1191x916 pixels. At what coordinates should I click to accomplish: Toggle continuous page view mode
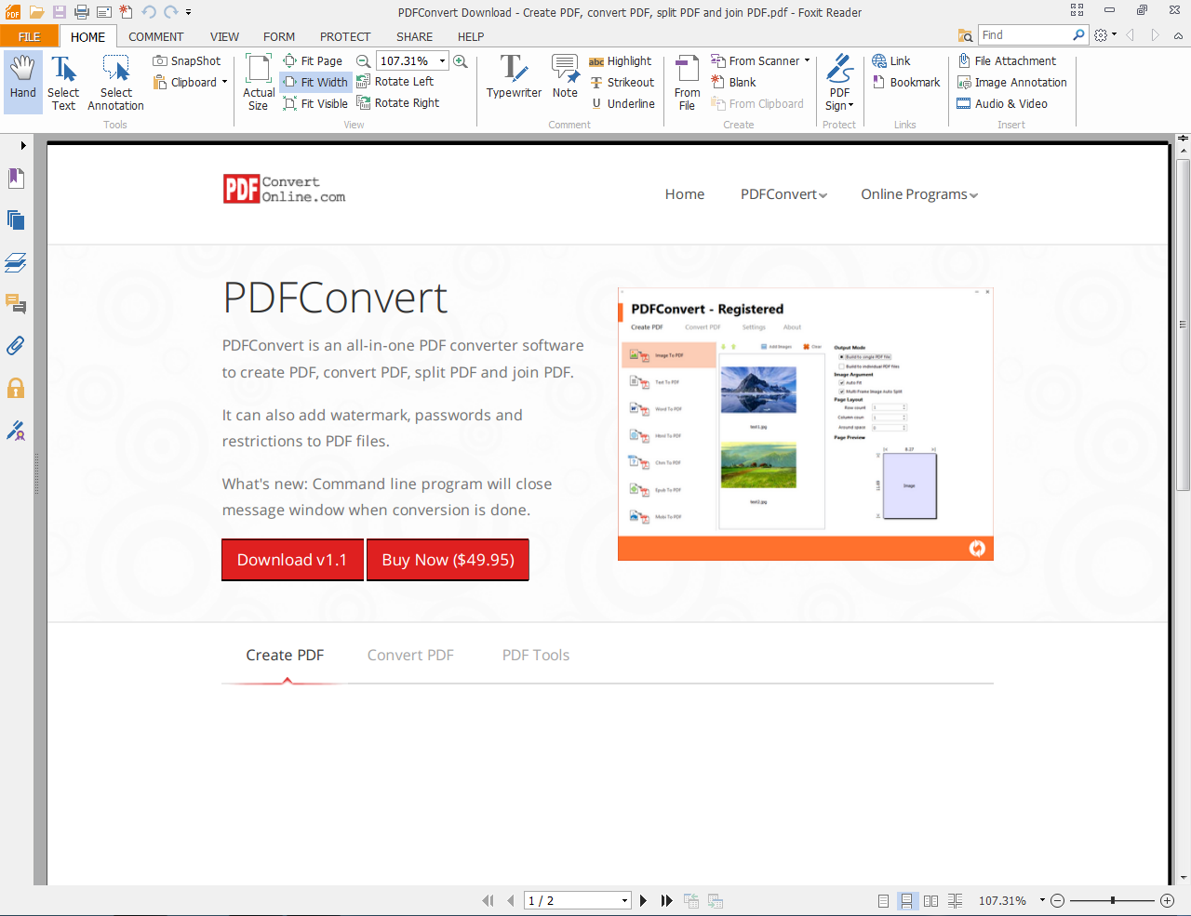point(907,900)
